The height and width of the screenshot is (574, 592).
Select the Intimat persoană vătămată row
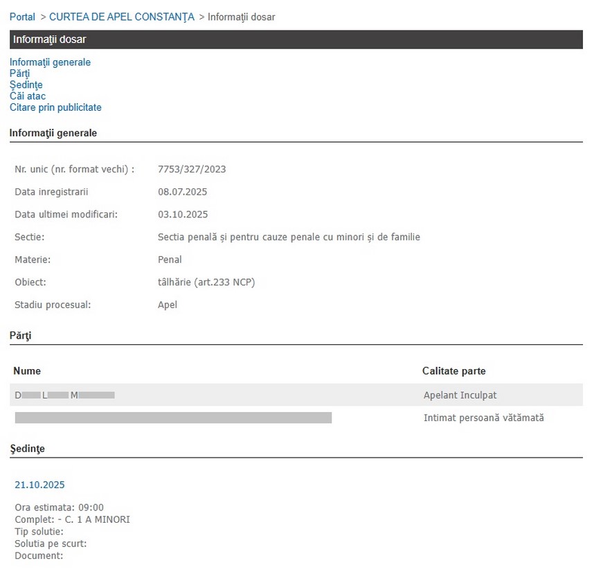[296, 418]
